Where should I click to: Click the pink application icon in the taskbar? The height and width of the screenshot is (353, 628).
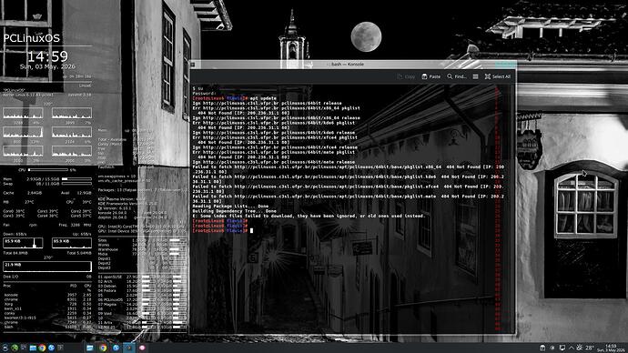[142, 348]
